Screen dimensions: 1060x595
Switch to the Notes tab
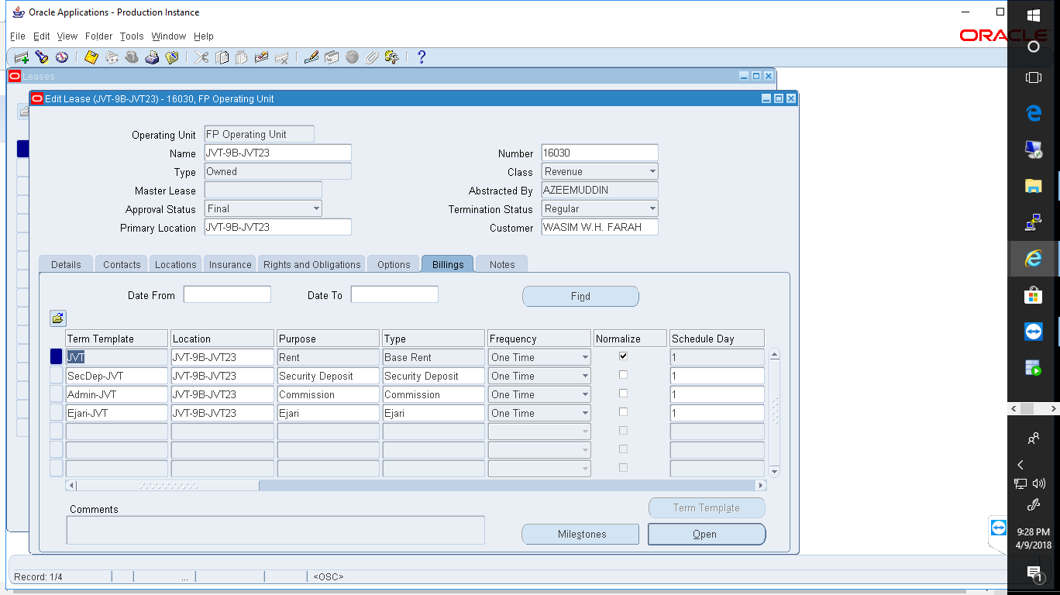(x=501, y=264)
